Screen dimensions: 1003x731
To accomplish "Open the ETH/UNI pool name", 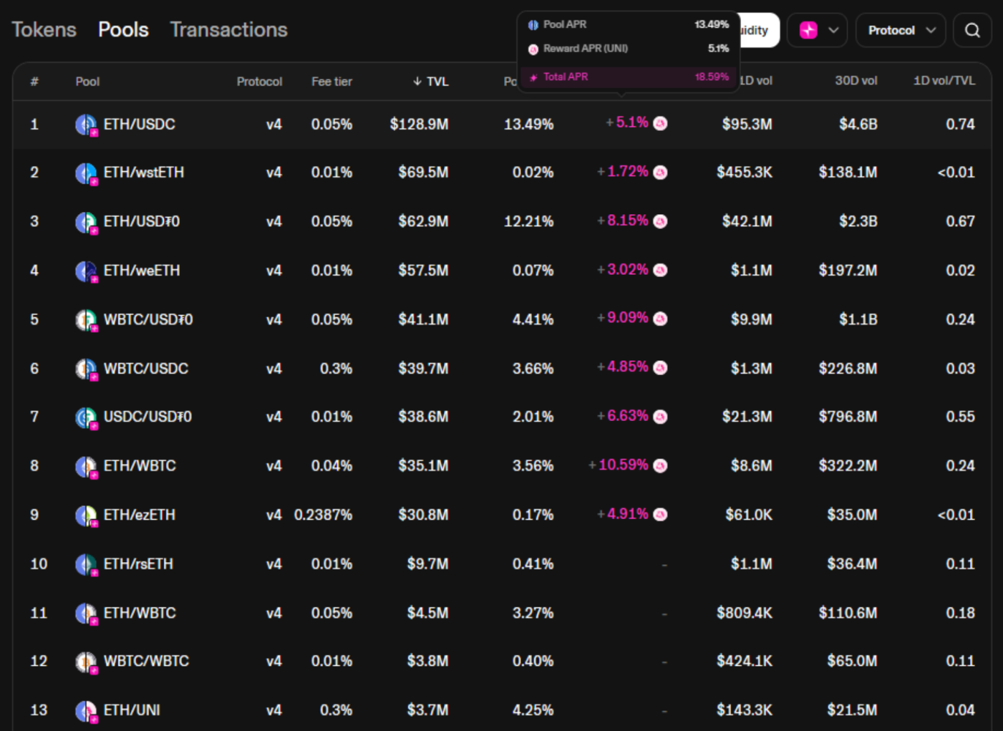I will 132,710.
